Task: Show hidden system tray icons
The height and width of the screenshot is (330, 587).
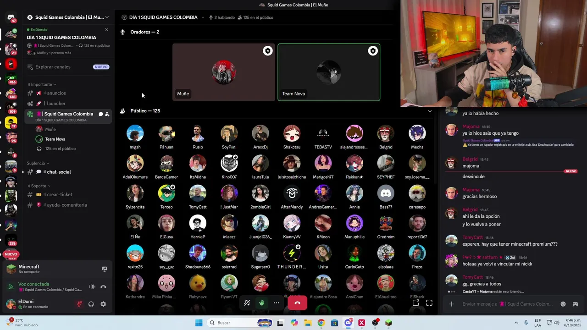Action: point(517,323)
